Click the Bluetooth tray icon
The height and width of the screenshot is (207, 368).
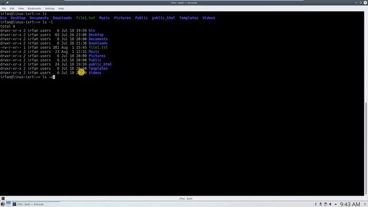click(x=316, y=204)
